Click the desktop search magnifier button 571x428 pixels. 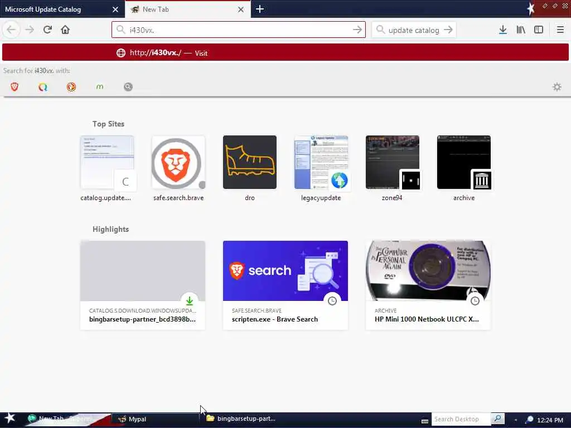pos(498,419)
